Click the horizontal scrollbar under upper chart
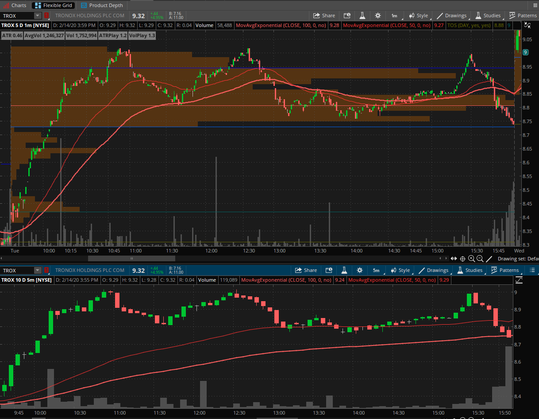The image size is (539, 419). coord(131,259)
